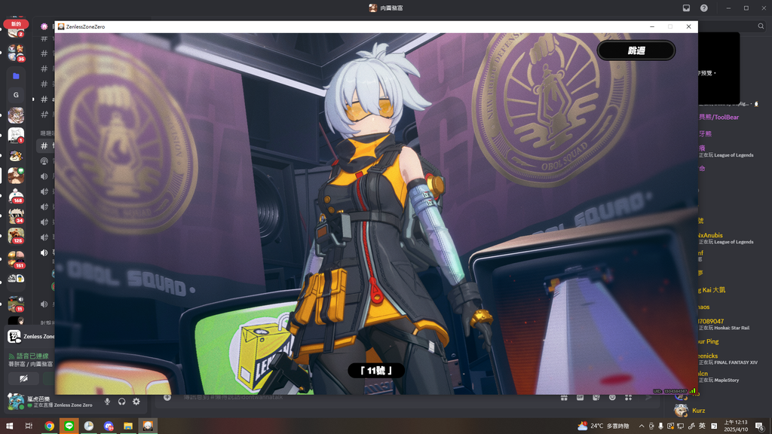The height and width of the screenshot is (434, 772).
Task: Open Discord inbox icon in the title bar
Action: (686, 8)
